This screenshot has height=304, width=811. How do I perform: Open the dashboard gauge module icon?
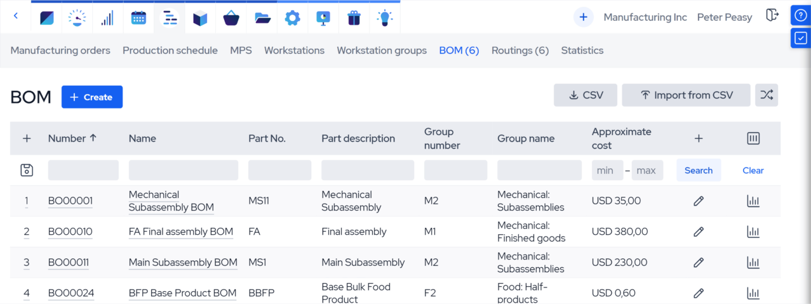pyautogui.click(x=77, y=18)
